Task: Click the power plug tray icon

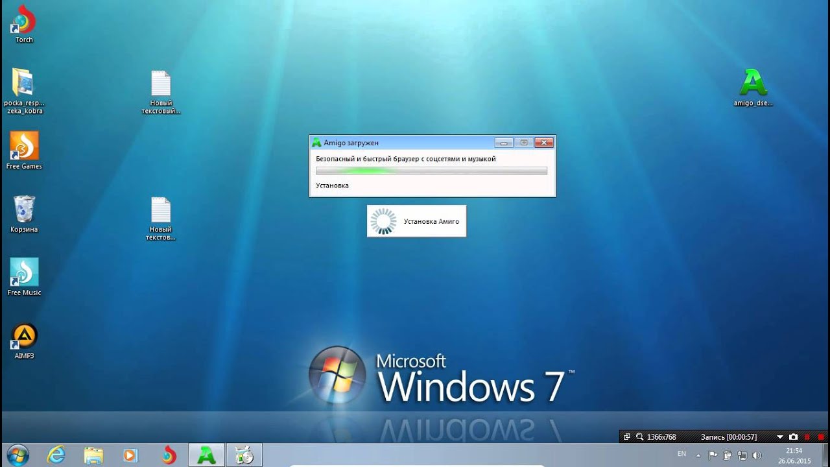Action: [728, 455]
